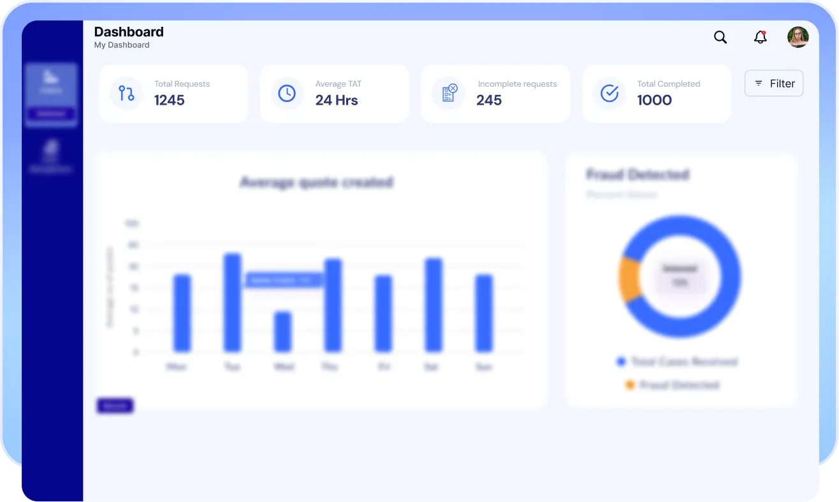Click the Sun bar in the chart
839x502 pixels.
485,313
